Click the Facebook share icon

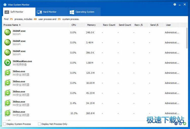176,123
